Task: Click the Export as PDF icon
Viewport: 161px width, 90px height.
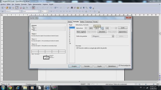Action: (x=21, y=8)
